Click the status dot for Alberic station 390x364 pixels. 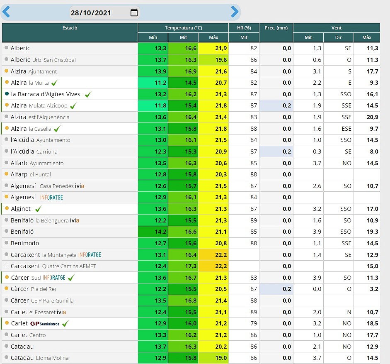7,48
